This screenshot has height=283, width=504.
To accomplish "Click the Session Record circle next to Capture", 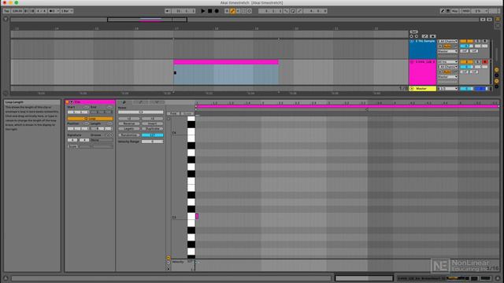I will click(x=250, y=11).
